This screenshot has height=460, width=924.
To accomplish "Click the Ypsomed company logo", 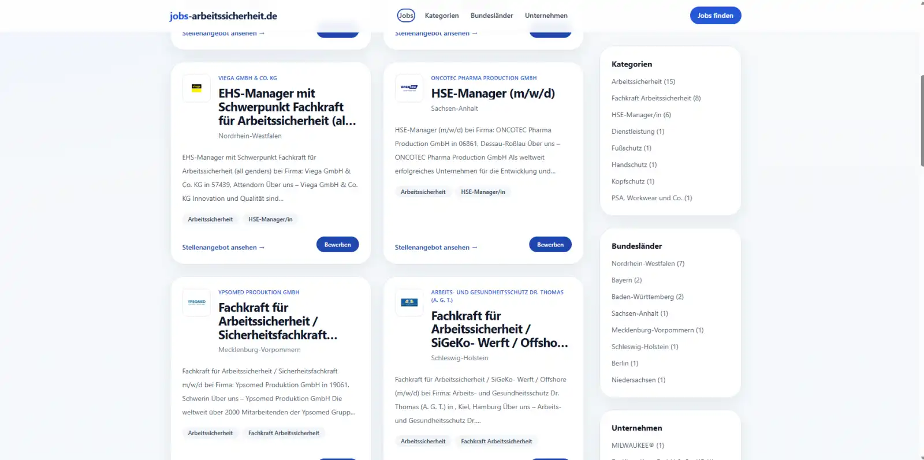I will click(196, 302).
